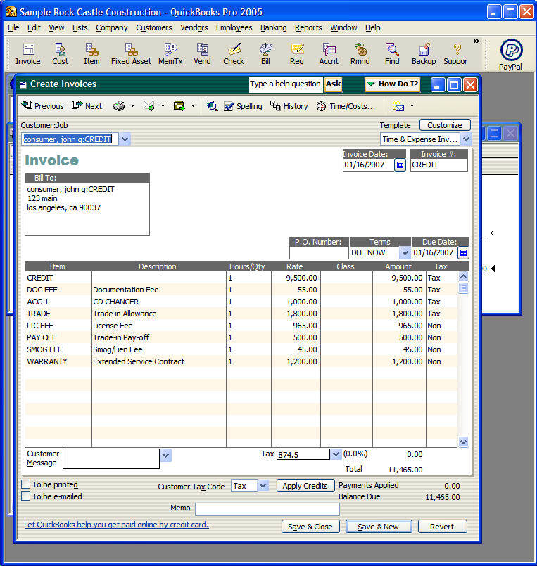
Task: Enable the To be printed checkbox
Action: 26,484
